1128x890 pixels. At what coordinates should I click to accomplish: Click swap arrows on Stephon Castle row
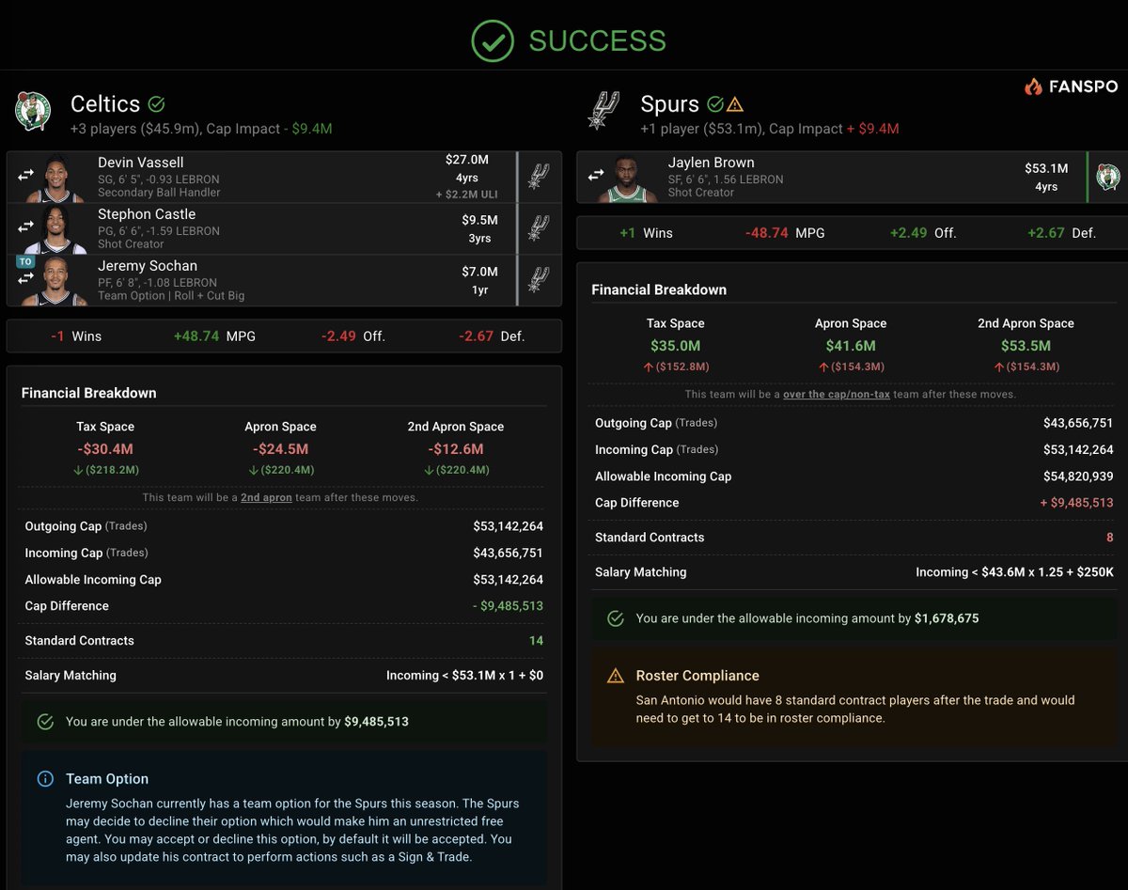click(x=25, y=226)
